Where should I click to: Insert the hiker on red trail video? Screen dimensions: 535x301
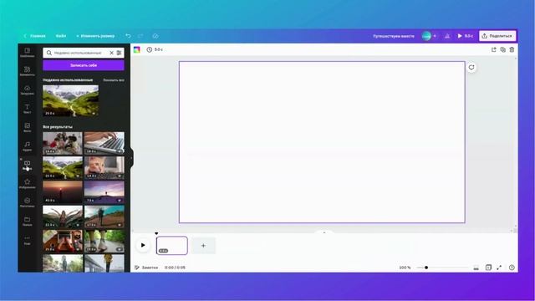click(104, 217)
